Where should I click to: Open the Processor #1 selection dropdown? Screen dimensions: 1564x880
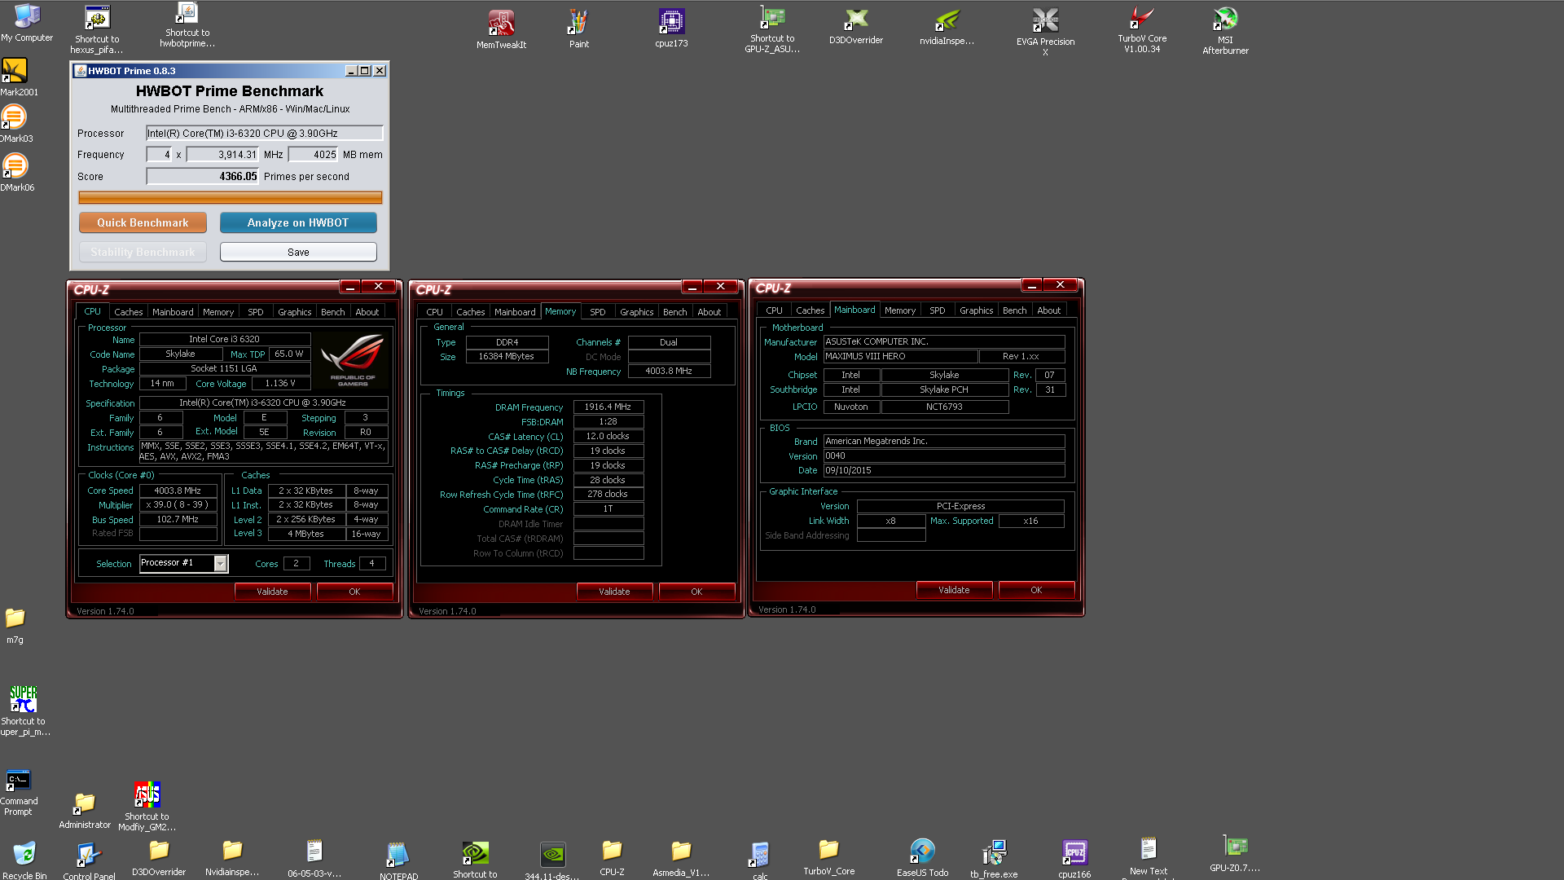coord(183,563)
